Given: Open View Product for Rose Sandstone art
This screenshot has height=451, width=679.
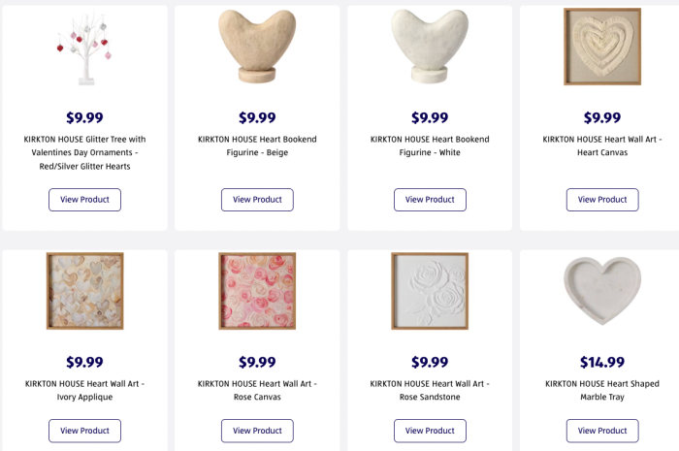Looking at the screenshot, I should pos(430,431).
